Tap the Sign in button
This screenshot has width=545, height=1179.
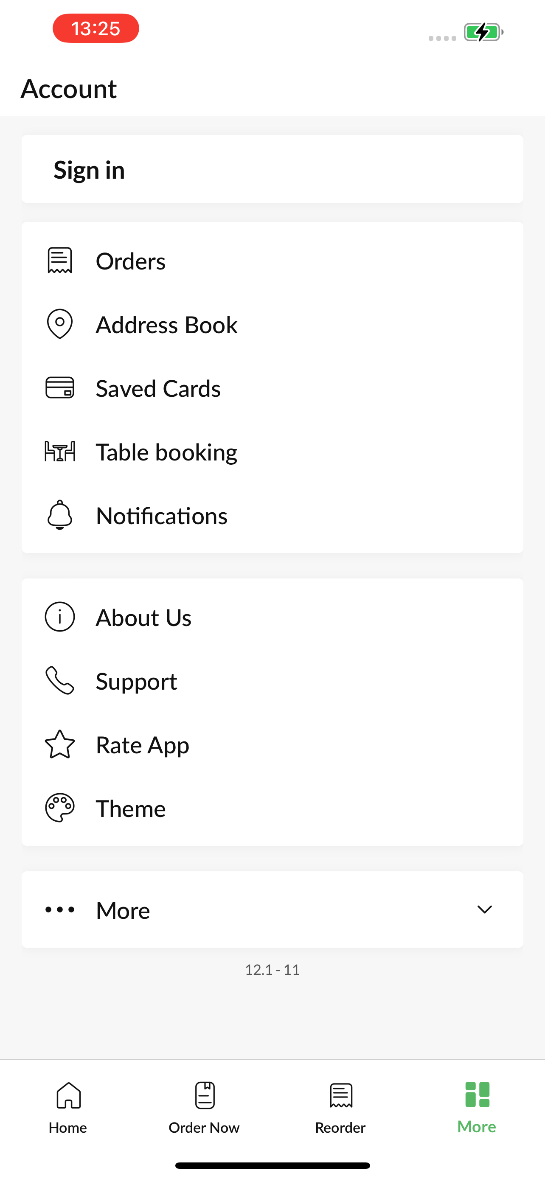click(272, 169)
